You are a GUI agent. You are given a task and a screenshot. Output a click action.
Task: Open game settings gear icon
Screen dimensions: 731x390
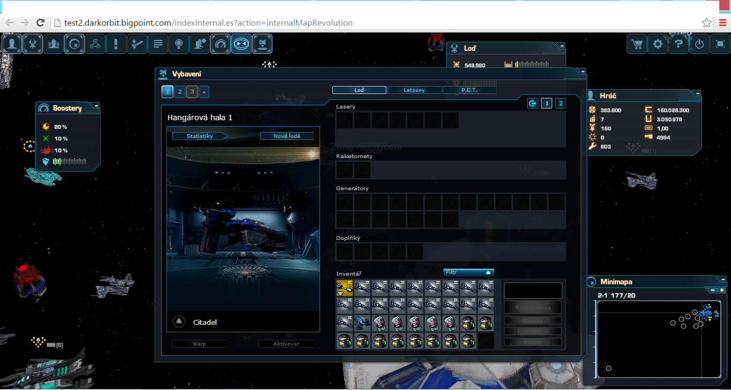click(x=658, y=44)
